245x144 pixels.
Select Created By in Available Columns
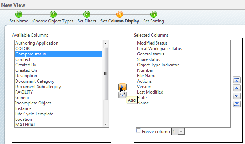[59, 65]
